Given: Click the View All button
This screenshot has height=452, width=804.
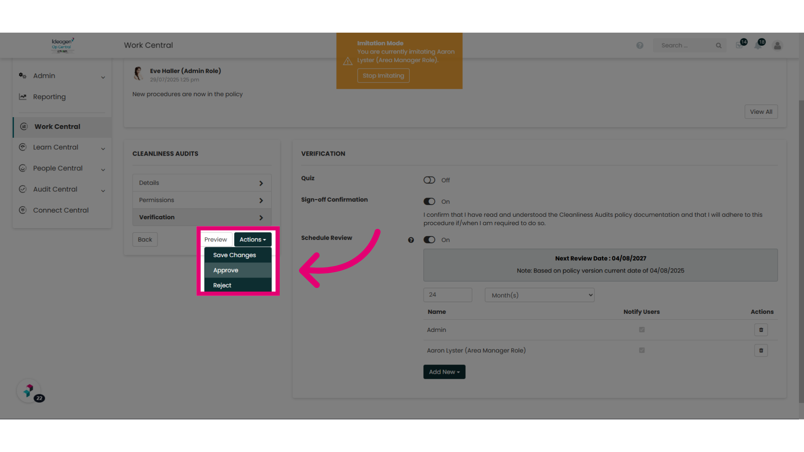Looking at the screenshot, I should 761,112.
